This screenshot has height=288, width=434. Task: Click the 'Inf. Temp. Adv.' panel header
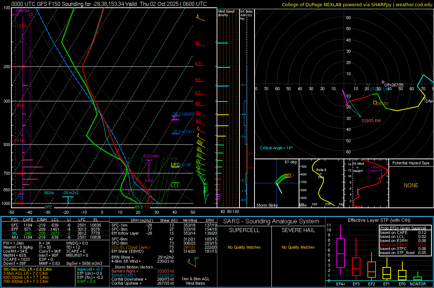[246, 15]
